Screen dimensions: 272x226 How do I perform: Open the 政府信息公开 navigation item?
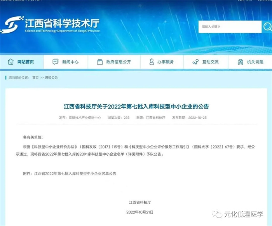(119, 62)
